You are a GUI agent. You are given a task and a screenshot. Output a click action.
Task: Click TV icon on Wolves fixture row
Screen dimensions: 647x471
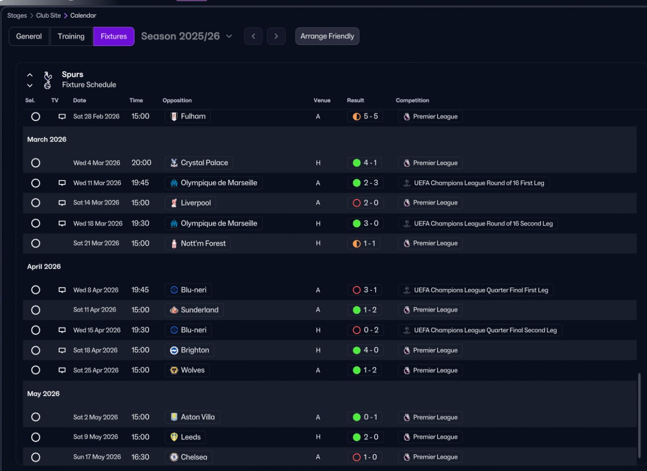tap(62, 370)
